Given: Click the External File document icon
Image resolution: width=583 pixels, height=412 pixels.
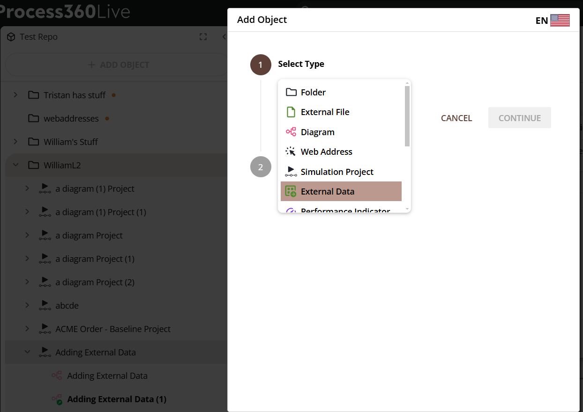Looking at the screenshot, I should (x=291, y=112).
